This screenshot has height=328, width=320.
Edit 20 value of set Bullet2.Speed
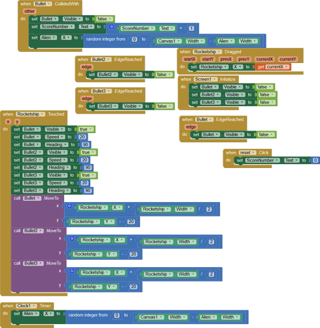pyautogui.click(x=84, y=160)
